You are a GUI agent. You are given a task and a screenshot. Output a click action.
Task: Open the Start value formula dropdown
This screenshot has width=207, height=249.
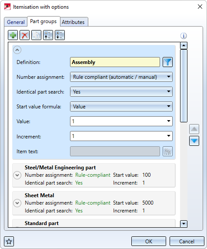pyautogui.click(x=121, y=107)
